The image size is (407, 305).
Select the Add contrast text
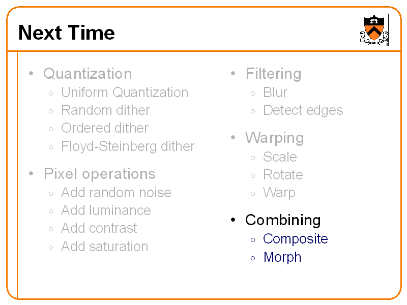click(x=99, y=228)
